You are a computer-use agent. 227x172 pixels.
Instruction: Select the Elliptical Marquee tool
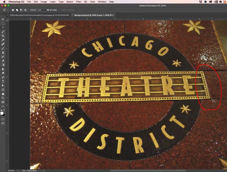pos(3,23)
